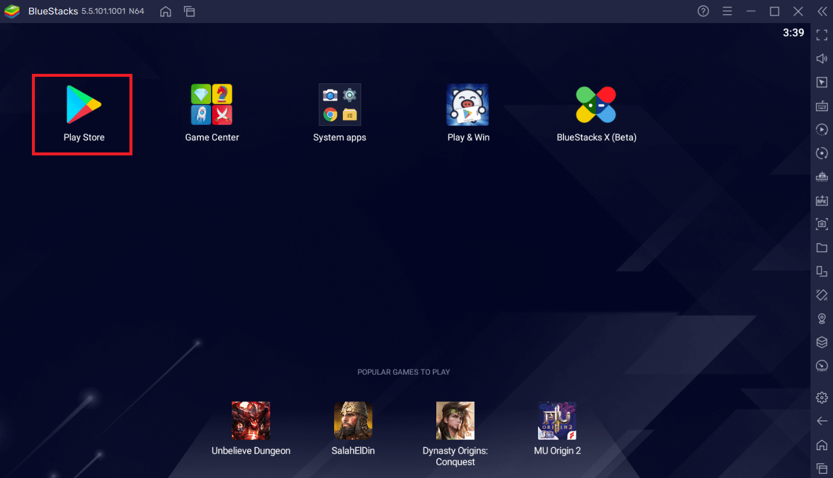The height and width of the screenshot is (478, 833).
Task: Launch the Game Center
Action: coord(212,105)
